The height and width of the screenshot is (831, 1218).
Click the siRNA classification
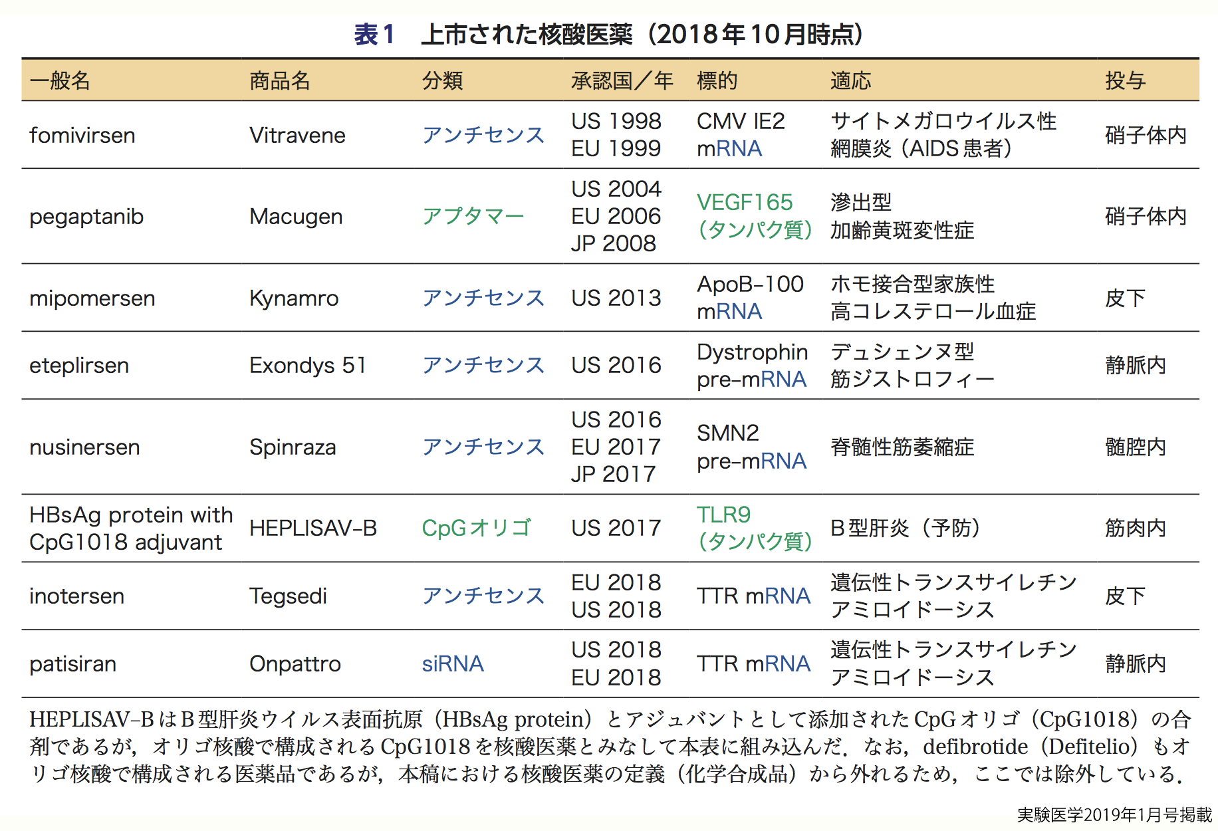[453, 663]
